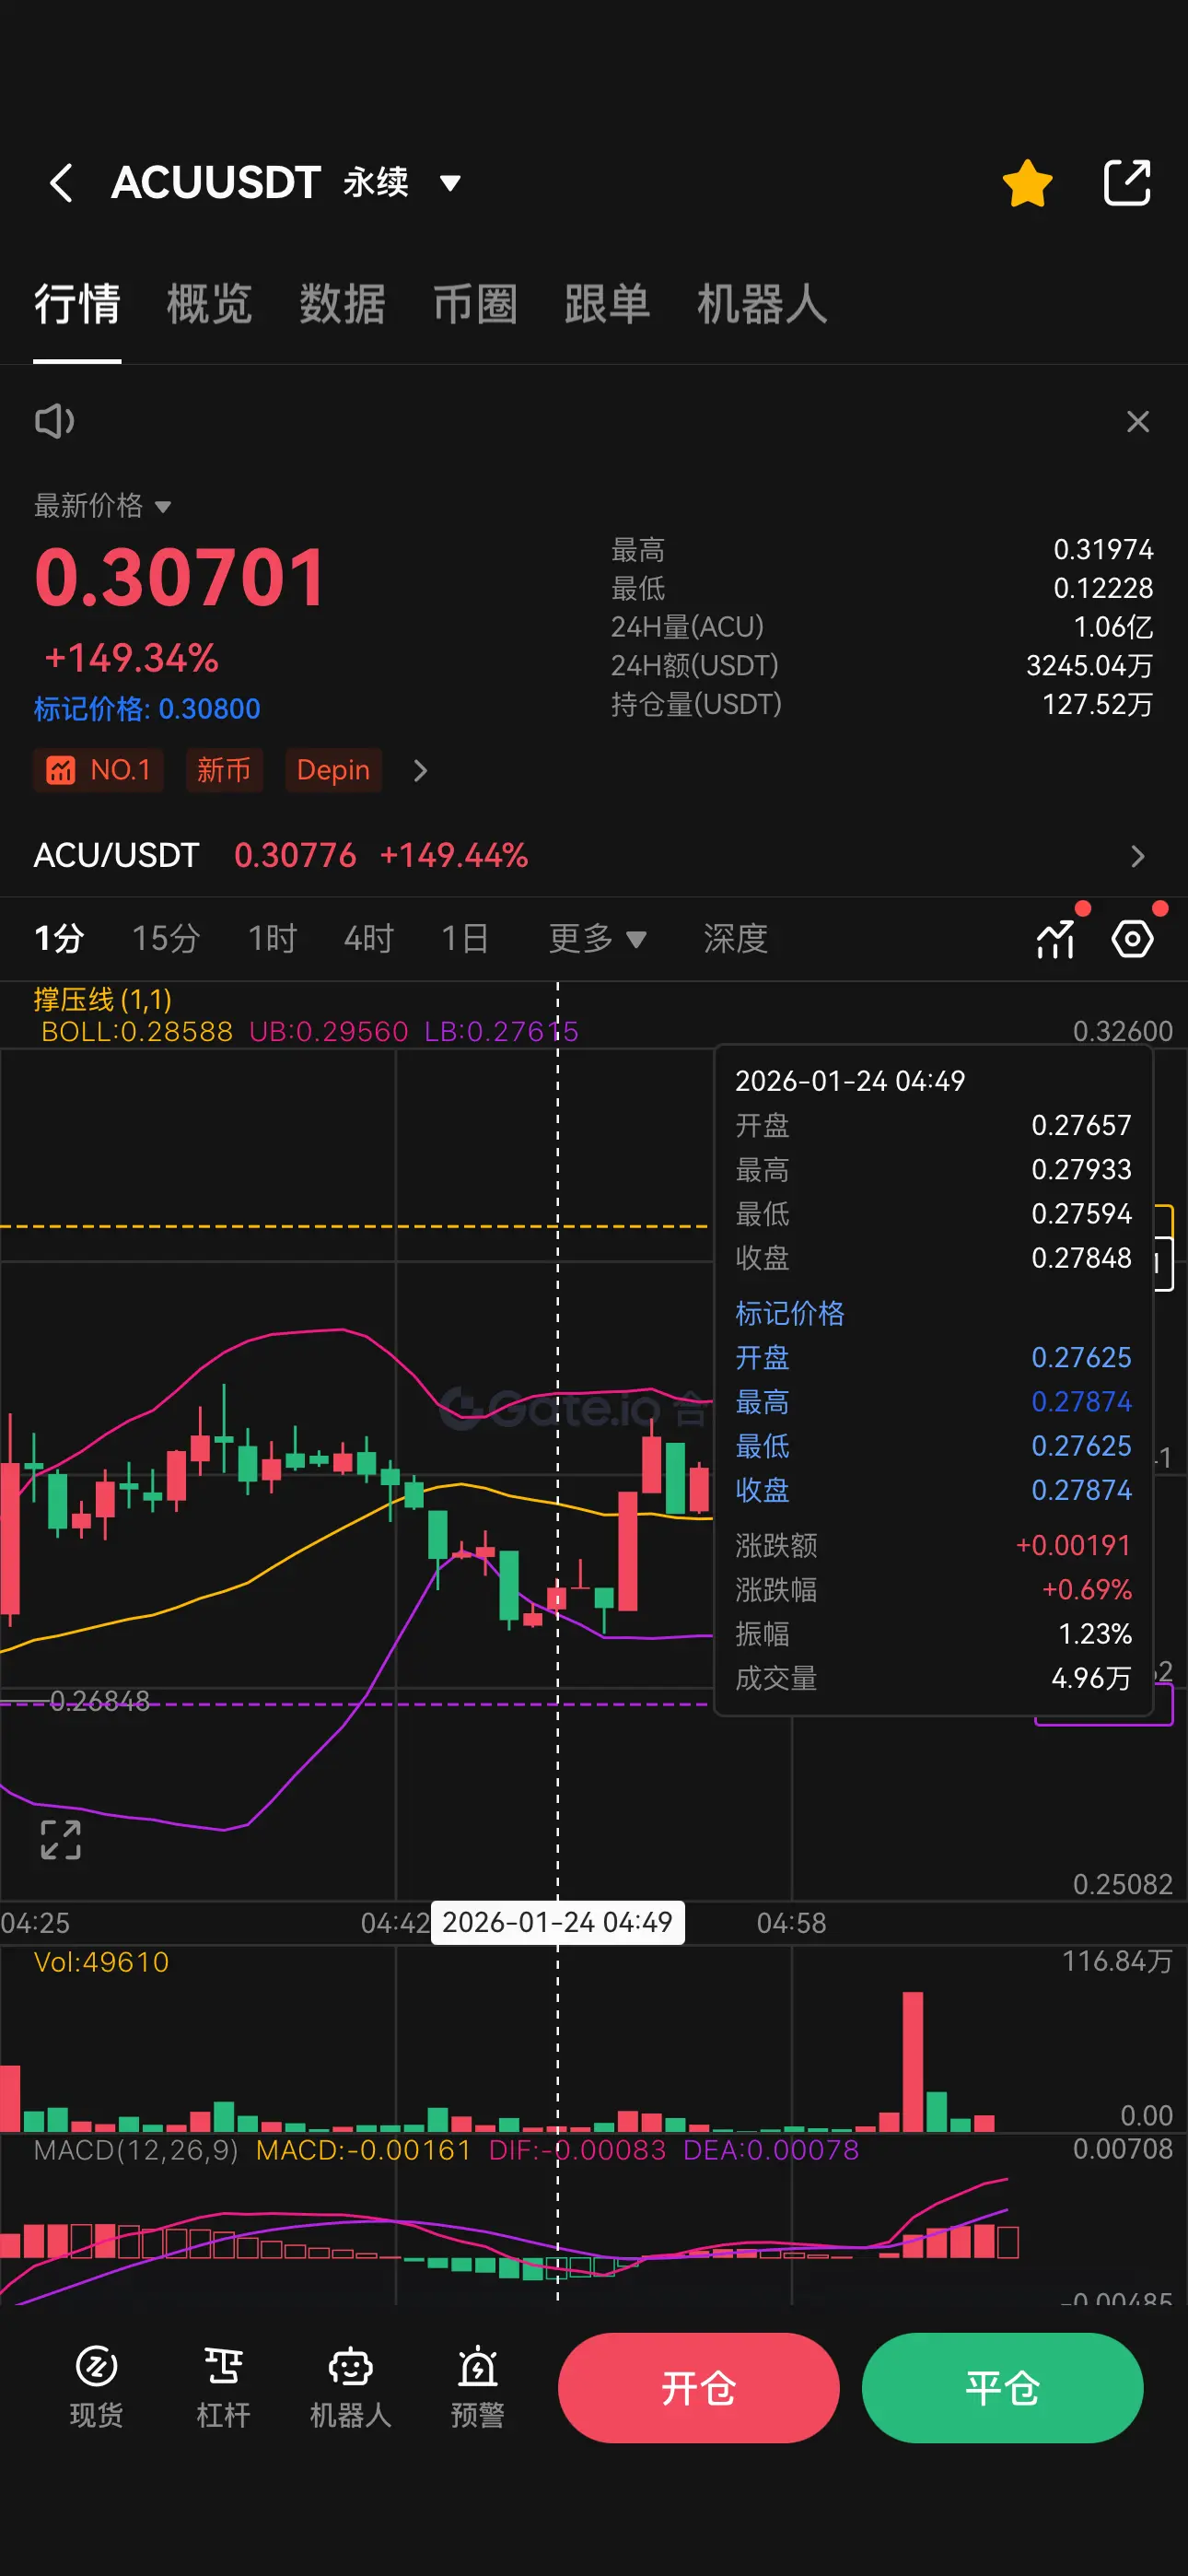This screenshot has height=2576, width=1188.
Task: Tap the announcement speaker icon
Action: pos(55,421)
